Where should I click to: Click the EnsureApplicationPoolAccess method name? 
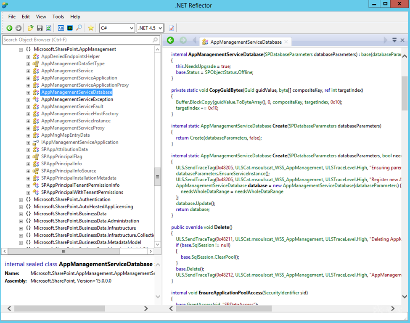coord(230,293)
